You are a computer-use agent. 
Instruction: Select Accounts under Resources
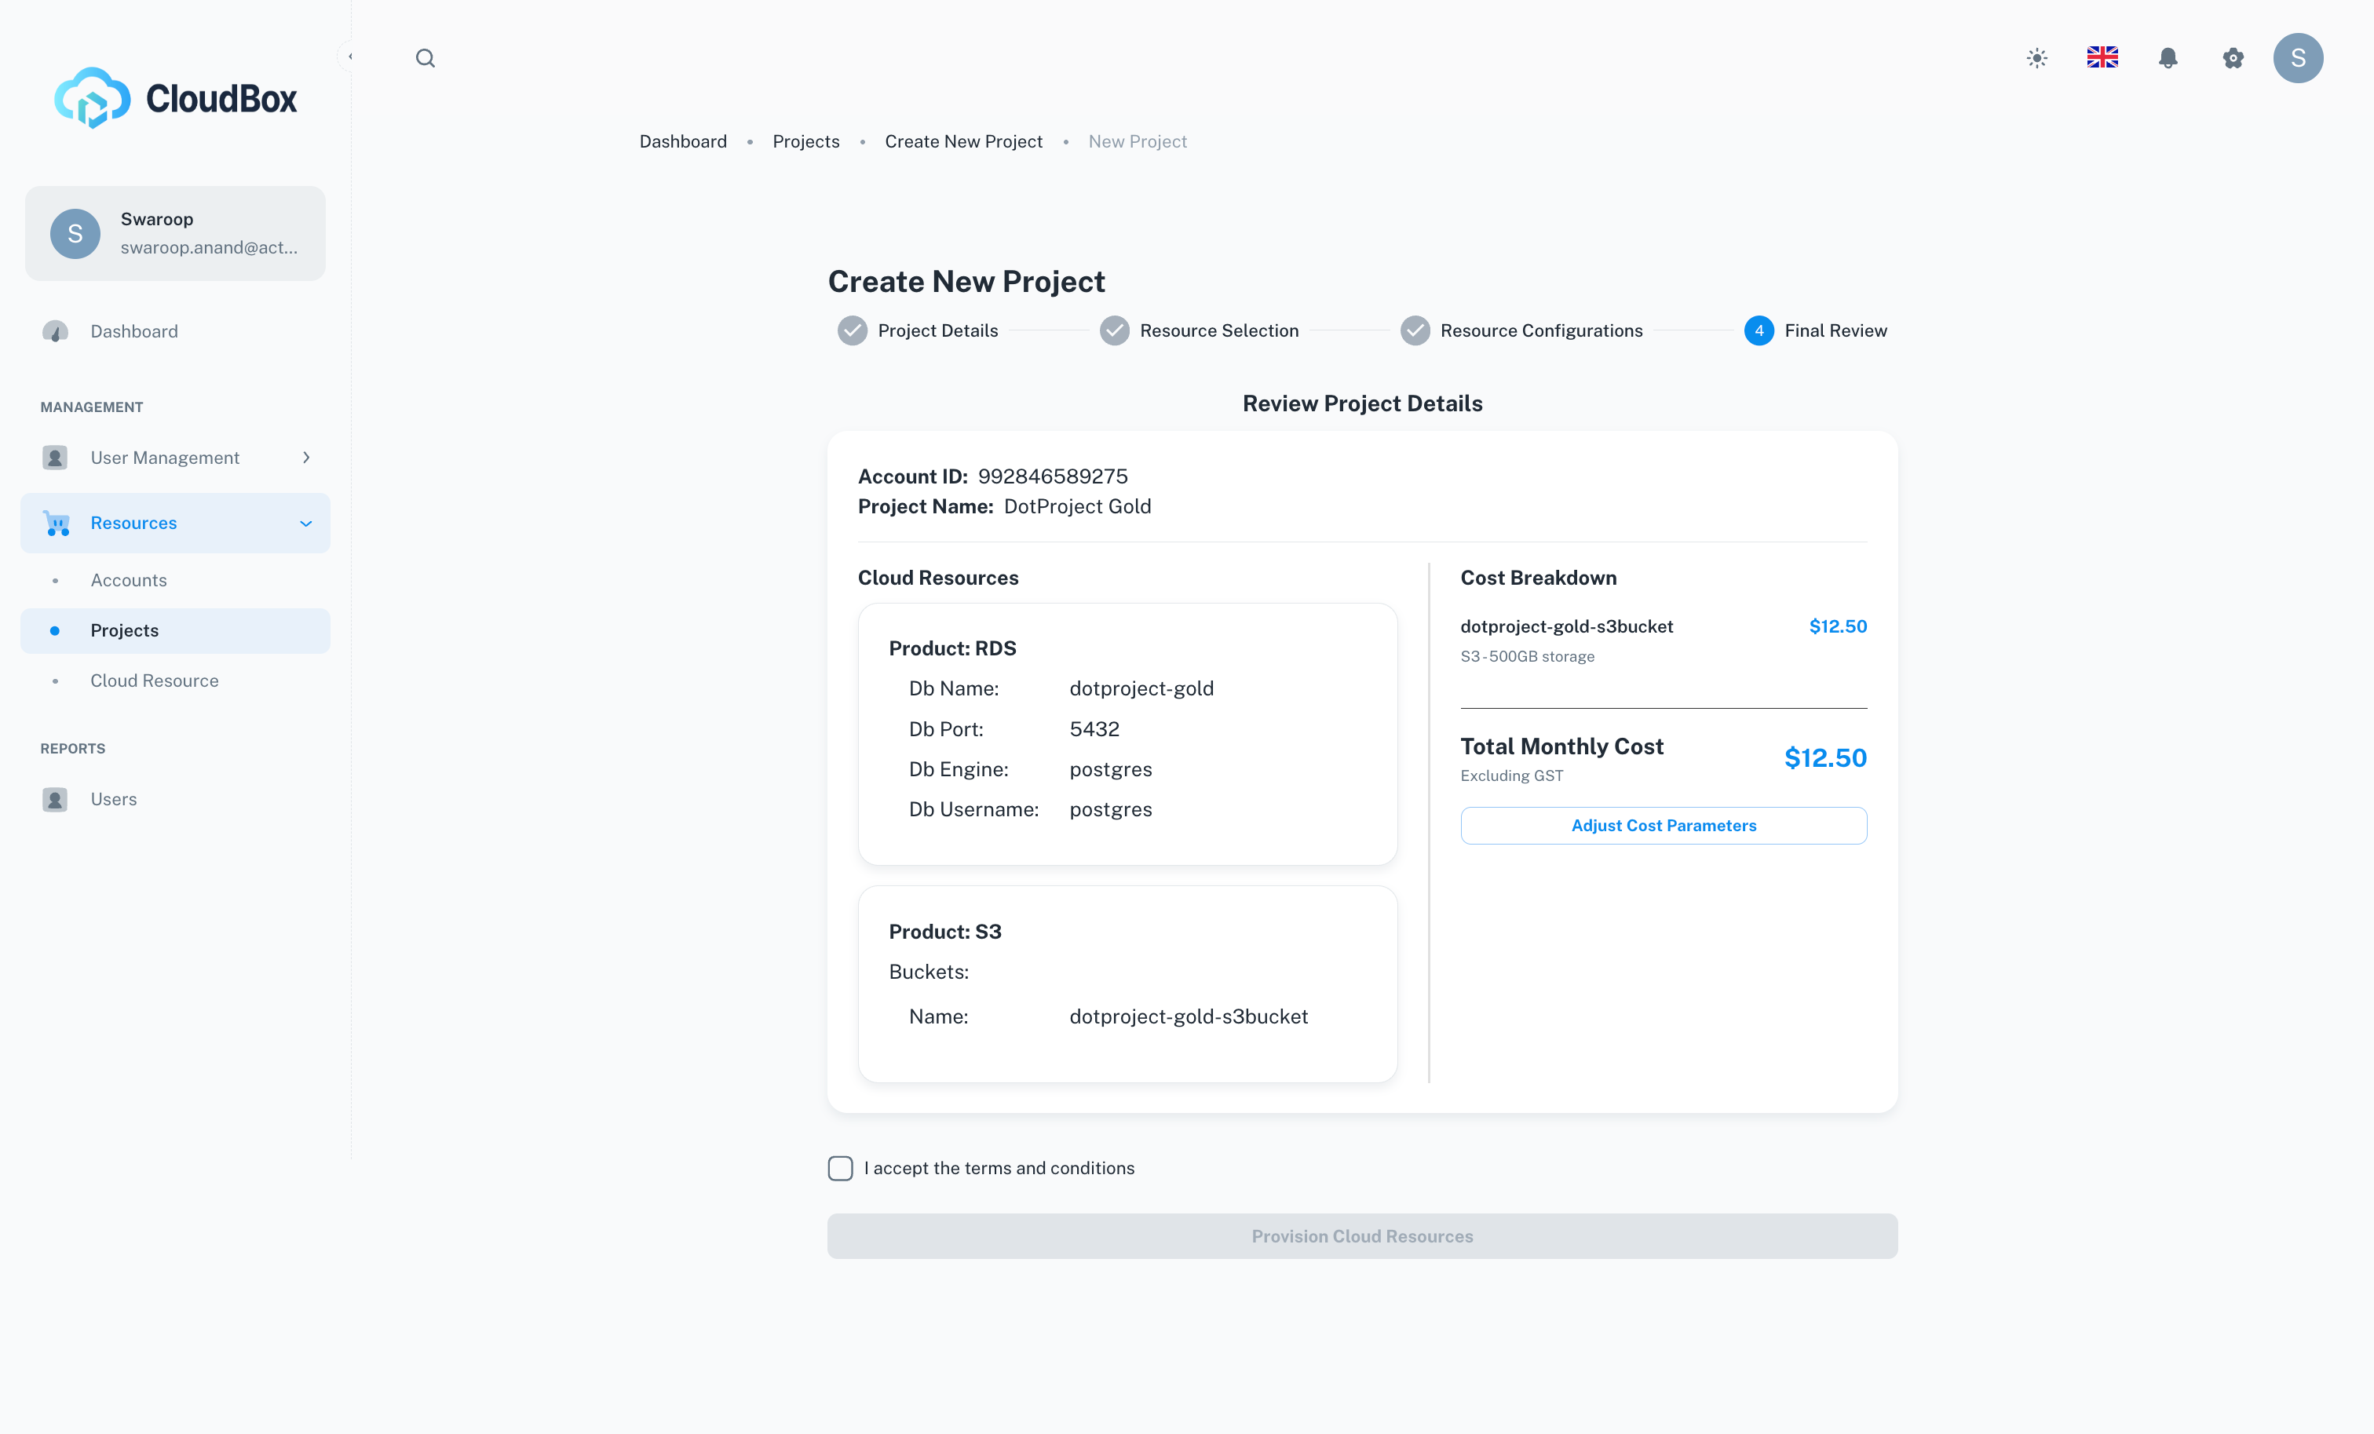coord(128,580)
